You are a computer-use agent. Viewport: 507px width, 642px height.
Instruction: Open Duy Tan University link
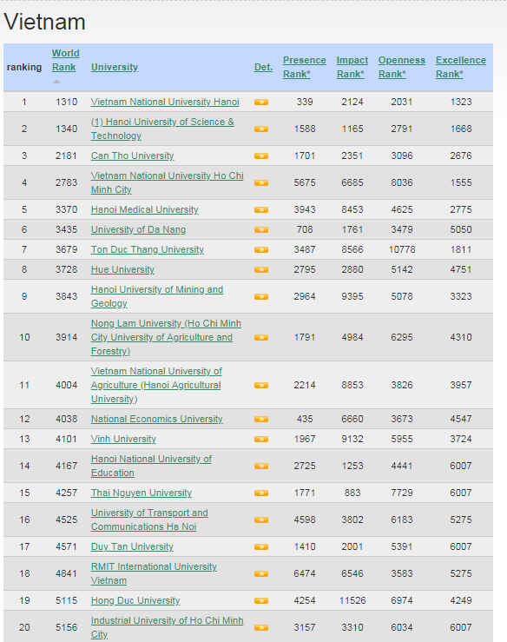132,547
